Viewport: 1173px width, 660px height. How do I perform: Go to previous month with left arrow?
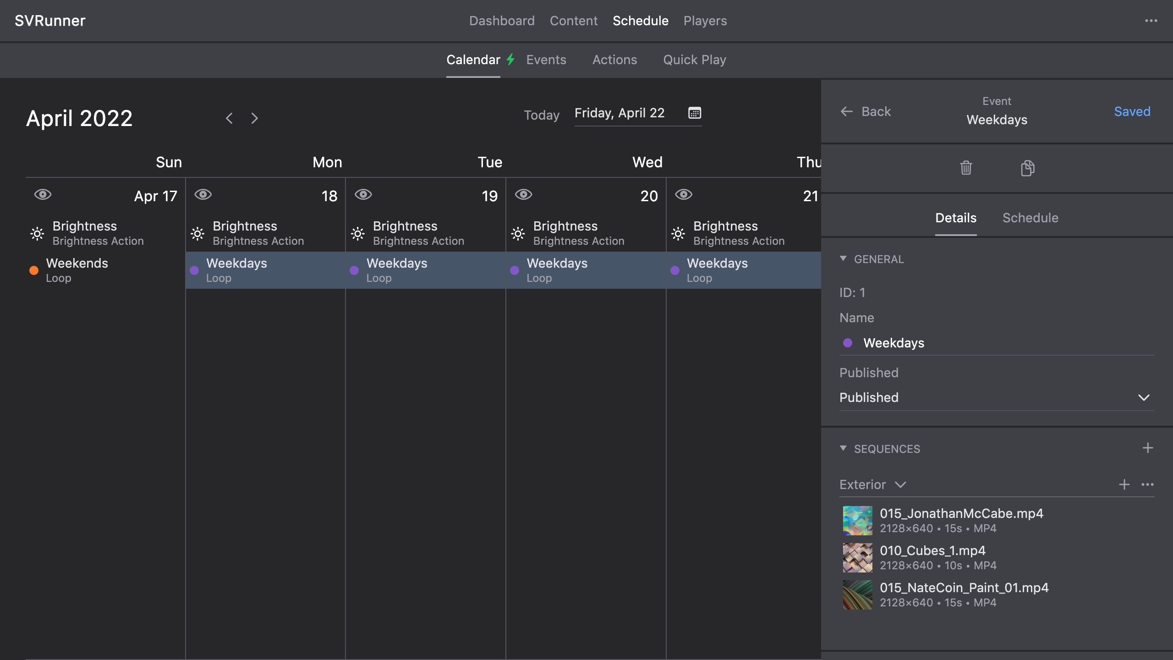(229, 118)
